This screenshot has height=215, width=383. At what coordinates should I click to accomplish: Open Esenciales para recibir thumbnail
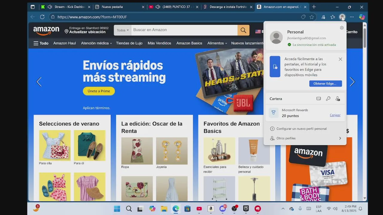(219, 151)
